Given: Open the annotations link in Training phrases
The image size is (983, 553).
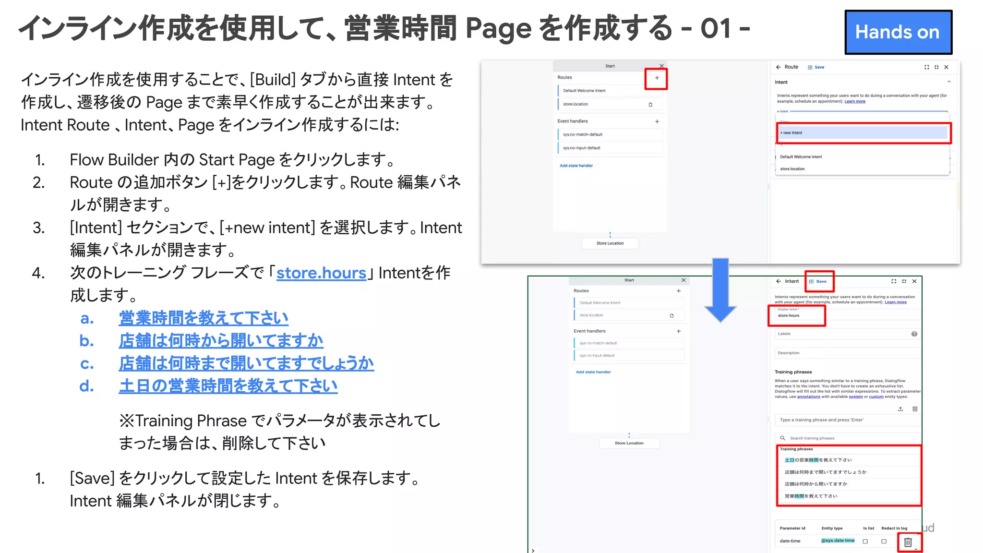Looking at the screenshot, I should (809, 397).
